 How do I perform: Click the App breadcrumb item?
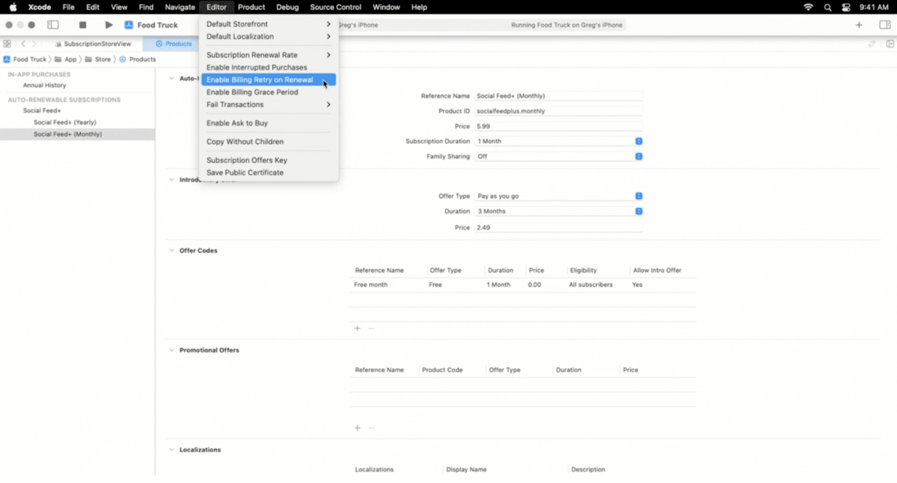pyautogui.click(x=66, y=59)
